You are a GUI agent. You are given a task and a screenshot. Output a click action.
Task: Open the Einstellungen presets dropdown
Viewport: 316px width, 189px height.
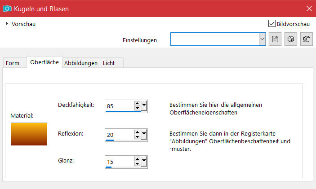click(x=263, y=40)
